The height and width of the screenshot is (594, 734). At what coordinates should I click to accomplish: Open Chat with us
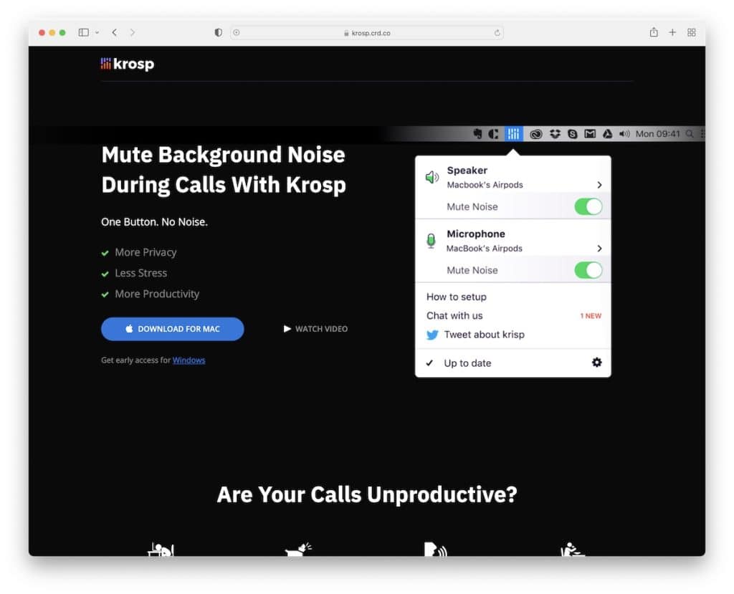pyautogui.click(x=454, y=315)
